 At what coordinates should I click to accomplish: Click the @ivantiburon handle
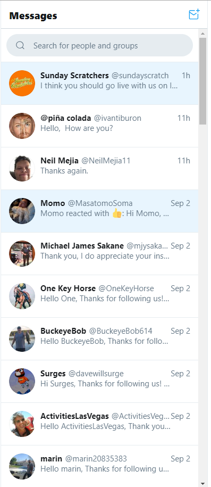pyautogui.click(x=117, y=118)
